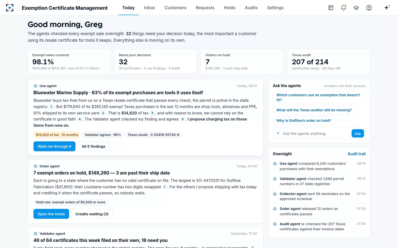This screenshot has height=248, width=398.
Task: Click the Walk me through it button
Action: (54, 146)
